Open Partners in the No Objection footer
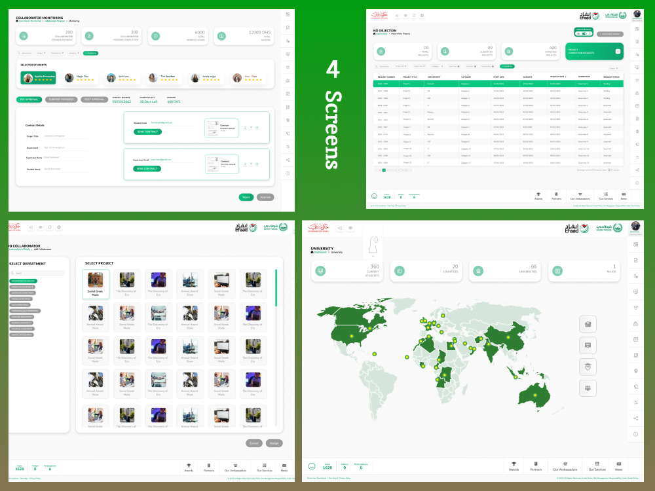 coord(556,196)
